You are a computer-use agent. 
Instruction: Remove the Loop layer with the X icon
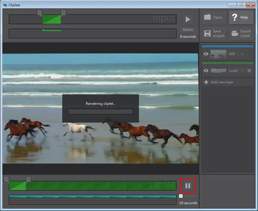pos(249,71)
